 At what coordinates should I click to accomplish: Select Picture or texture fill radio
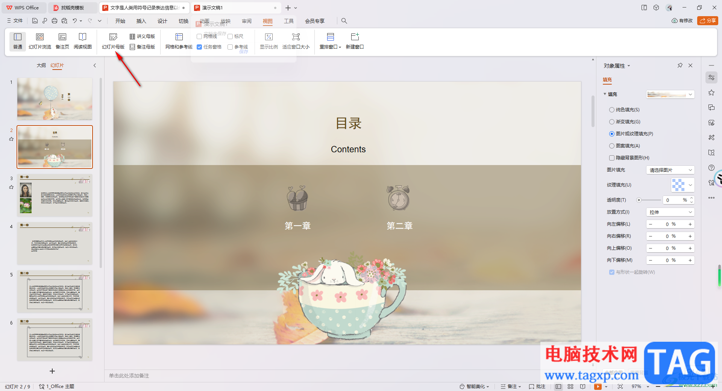coord(612,134)
